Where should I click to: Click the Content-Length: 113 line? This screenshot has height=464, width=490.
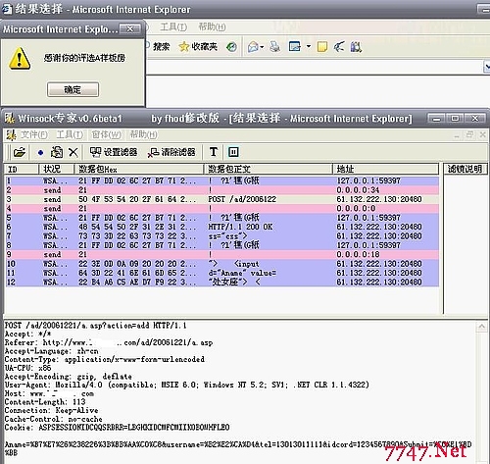tap(45, 402)
